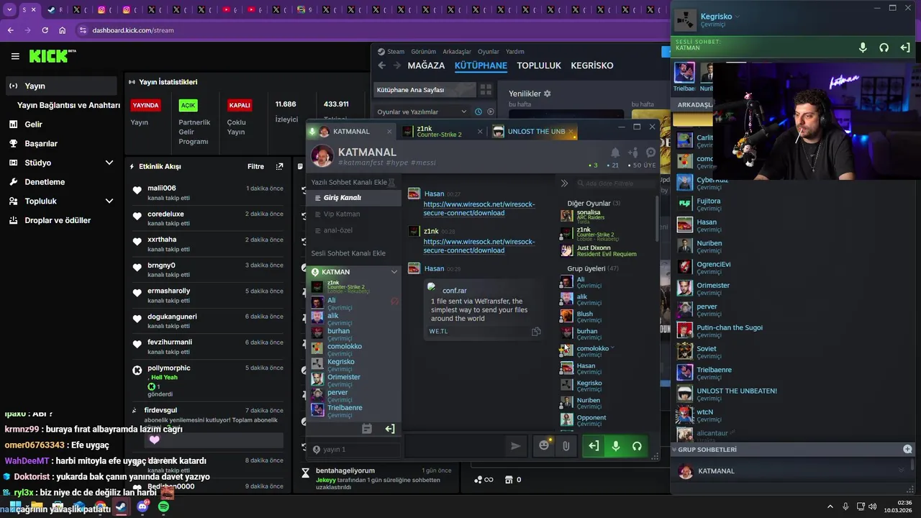Open Yenilikler settings gear
The width and height of the screenshot is (921, 518).
tap(547, 94)
